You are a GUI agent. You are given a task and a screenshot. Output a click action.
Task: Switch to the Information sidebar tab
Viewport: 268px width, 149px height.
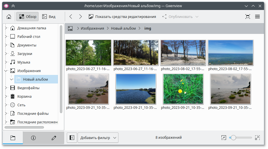(33, 138)
